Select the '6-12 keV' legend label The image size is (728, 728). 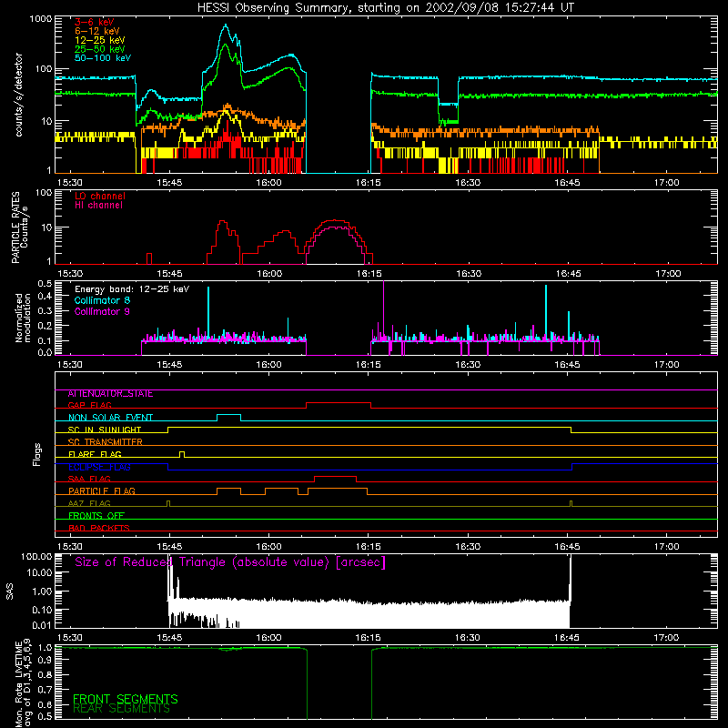tap(97, 31)
